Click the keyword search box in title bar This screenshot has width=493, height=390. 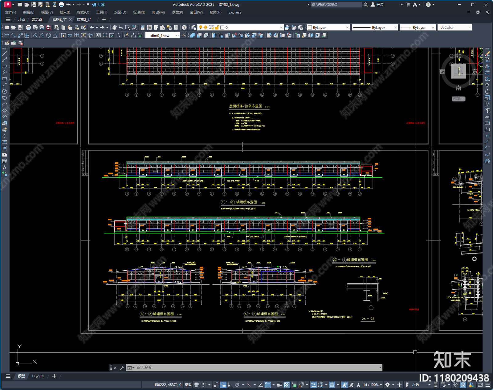(336, 5)
